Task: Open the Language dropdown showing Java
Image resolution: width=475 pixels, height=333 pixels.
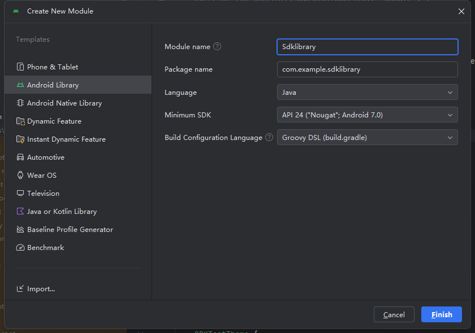Action: 367,92
